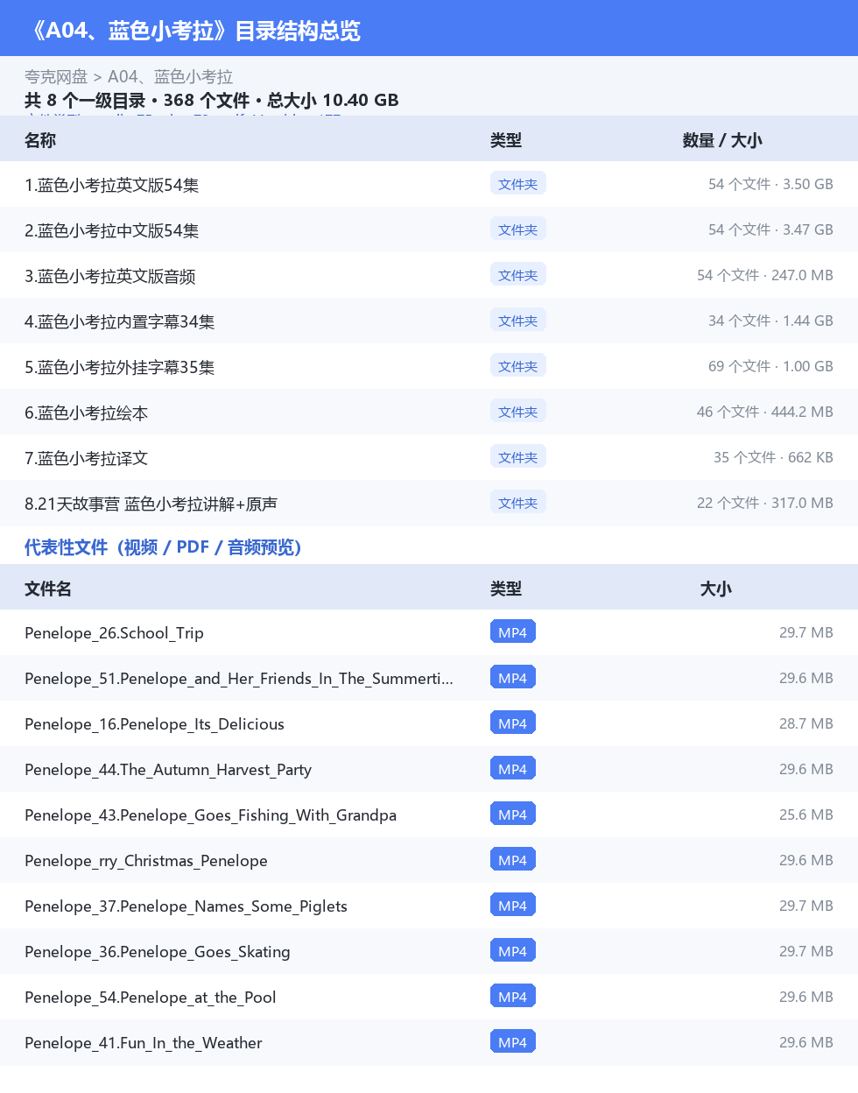Click file Penelope_54.Penelope_at_the_Pool
The width and height of the screenshot is (858, 1093).
pos(151,998)
